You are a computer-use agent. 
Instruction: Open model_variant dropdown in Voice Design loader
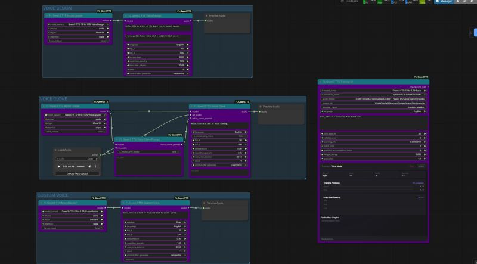(x=78, y=24)
